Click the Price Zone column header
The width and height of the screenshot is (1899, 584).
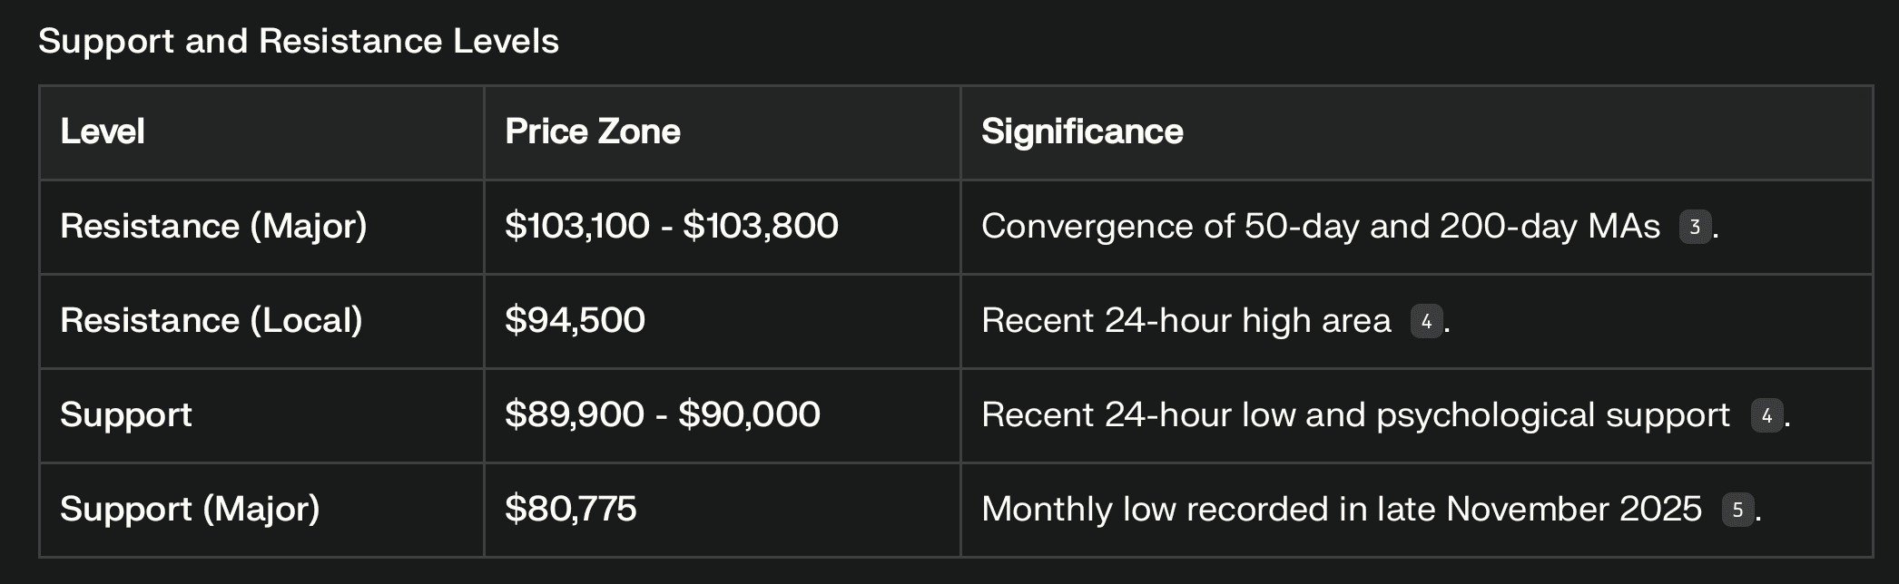coord(592,132)
